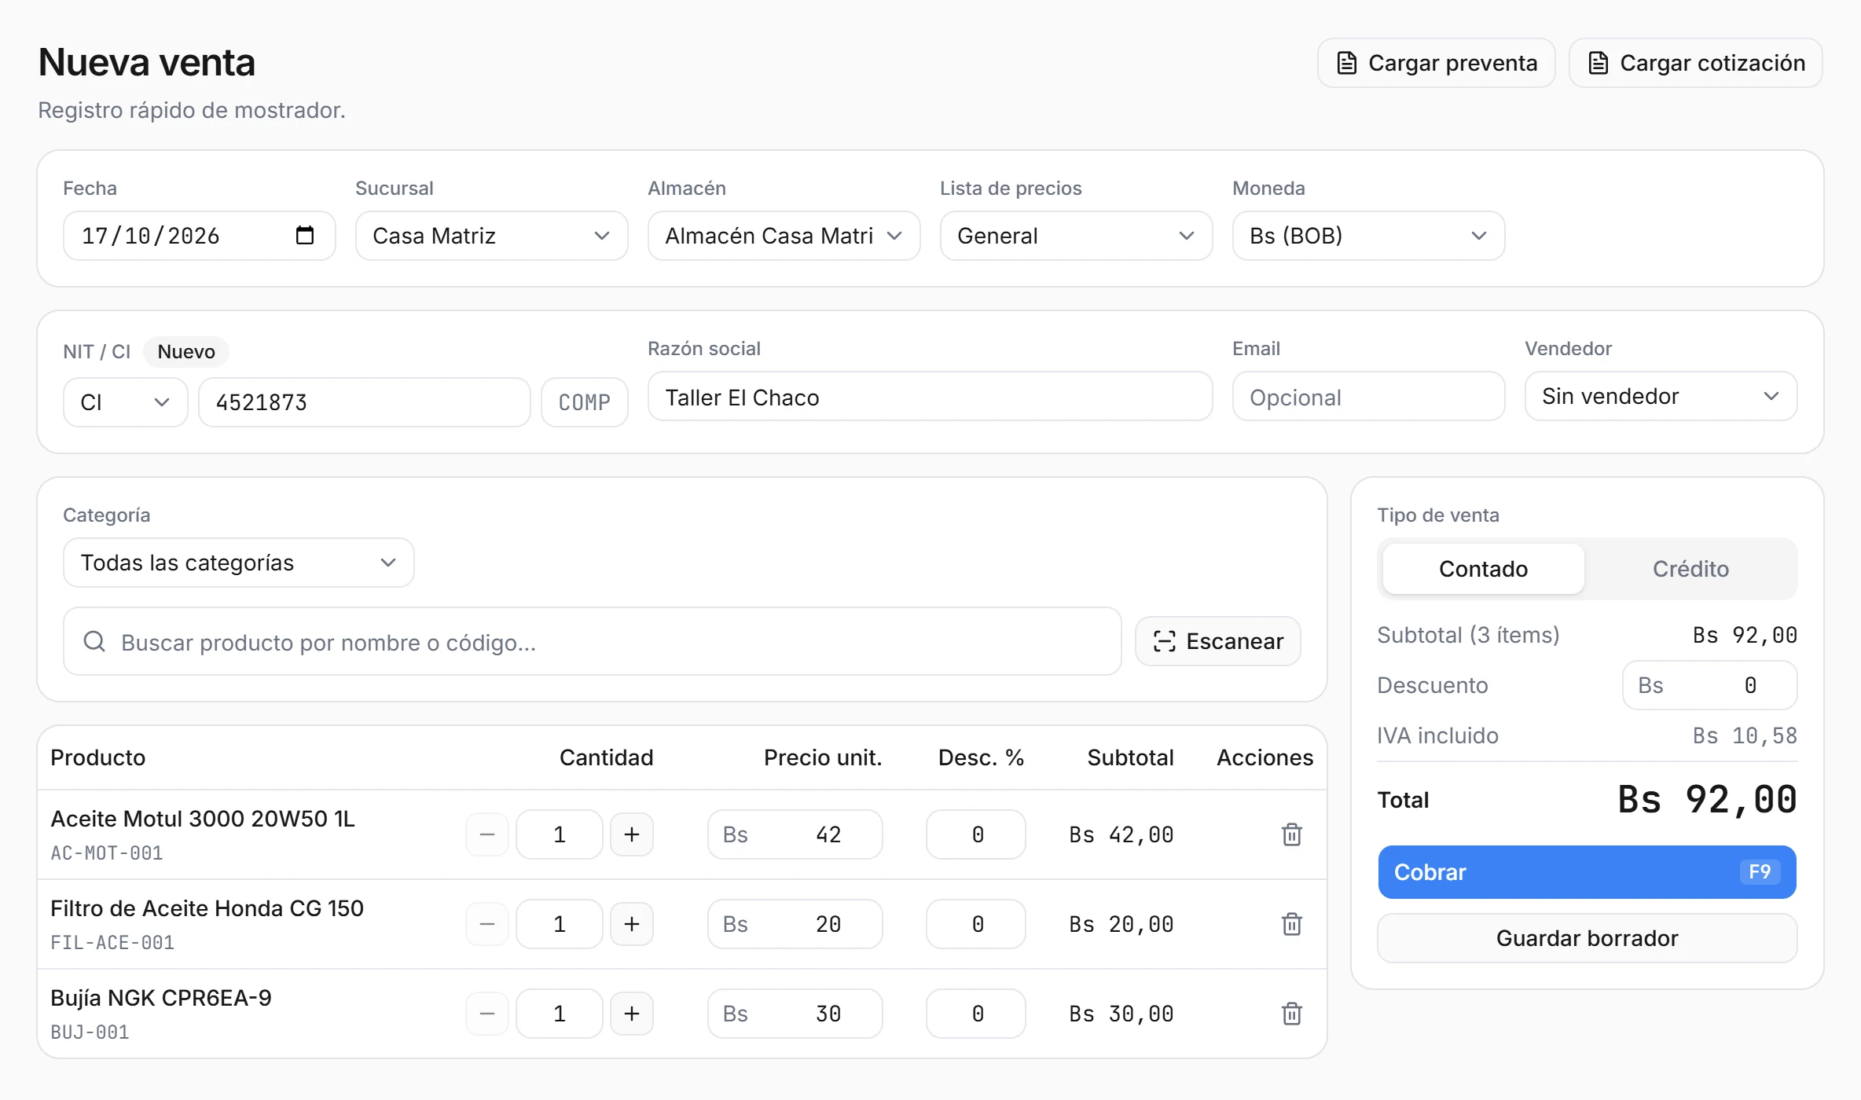Click Cargar cotización button
Image resolution: width=1861 pixels, height=1100 pixels.
[1695, 63]
